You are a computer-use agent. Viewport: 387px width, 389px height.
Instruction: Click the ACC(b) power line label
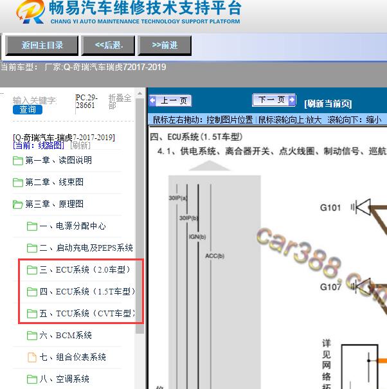(215, 256)
